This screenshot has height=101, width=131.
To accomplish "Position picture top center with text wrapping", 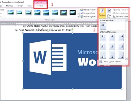I will tap(112, 38).
